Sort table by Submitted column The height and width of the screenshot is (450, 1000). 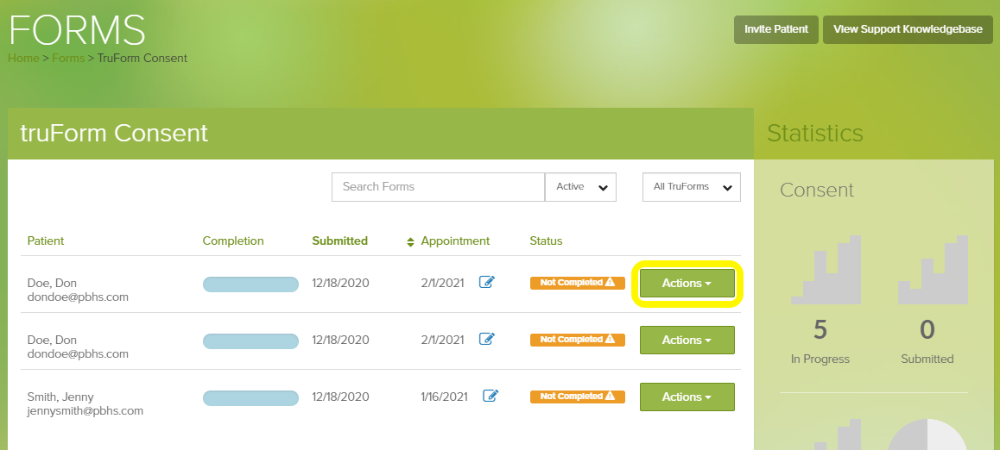point(339,241)
